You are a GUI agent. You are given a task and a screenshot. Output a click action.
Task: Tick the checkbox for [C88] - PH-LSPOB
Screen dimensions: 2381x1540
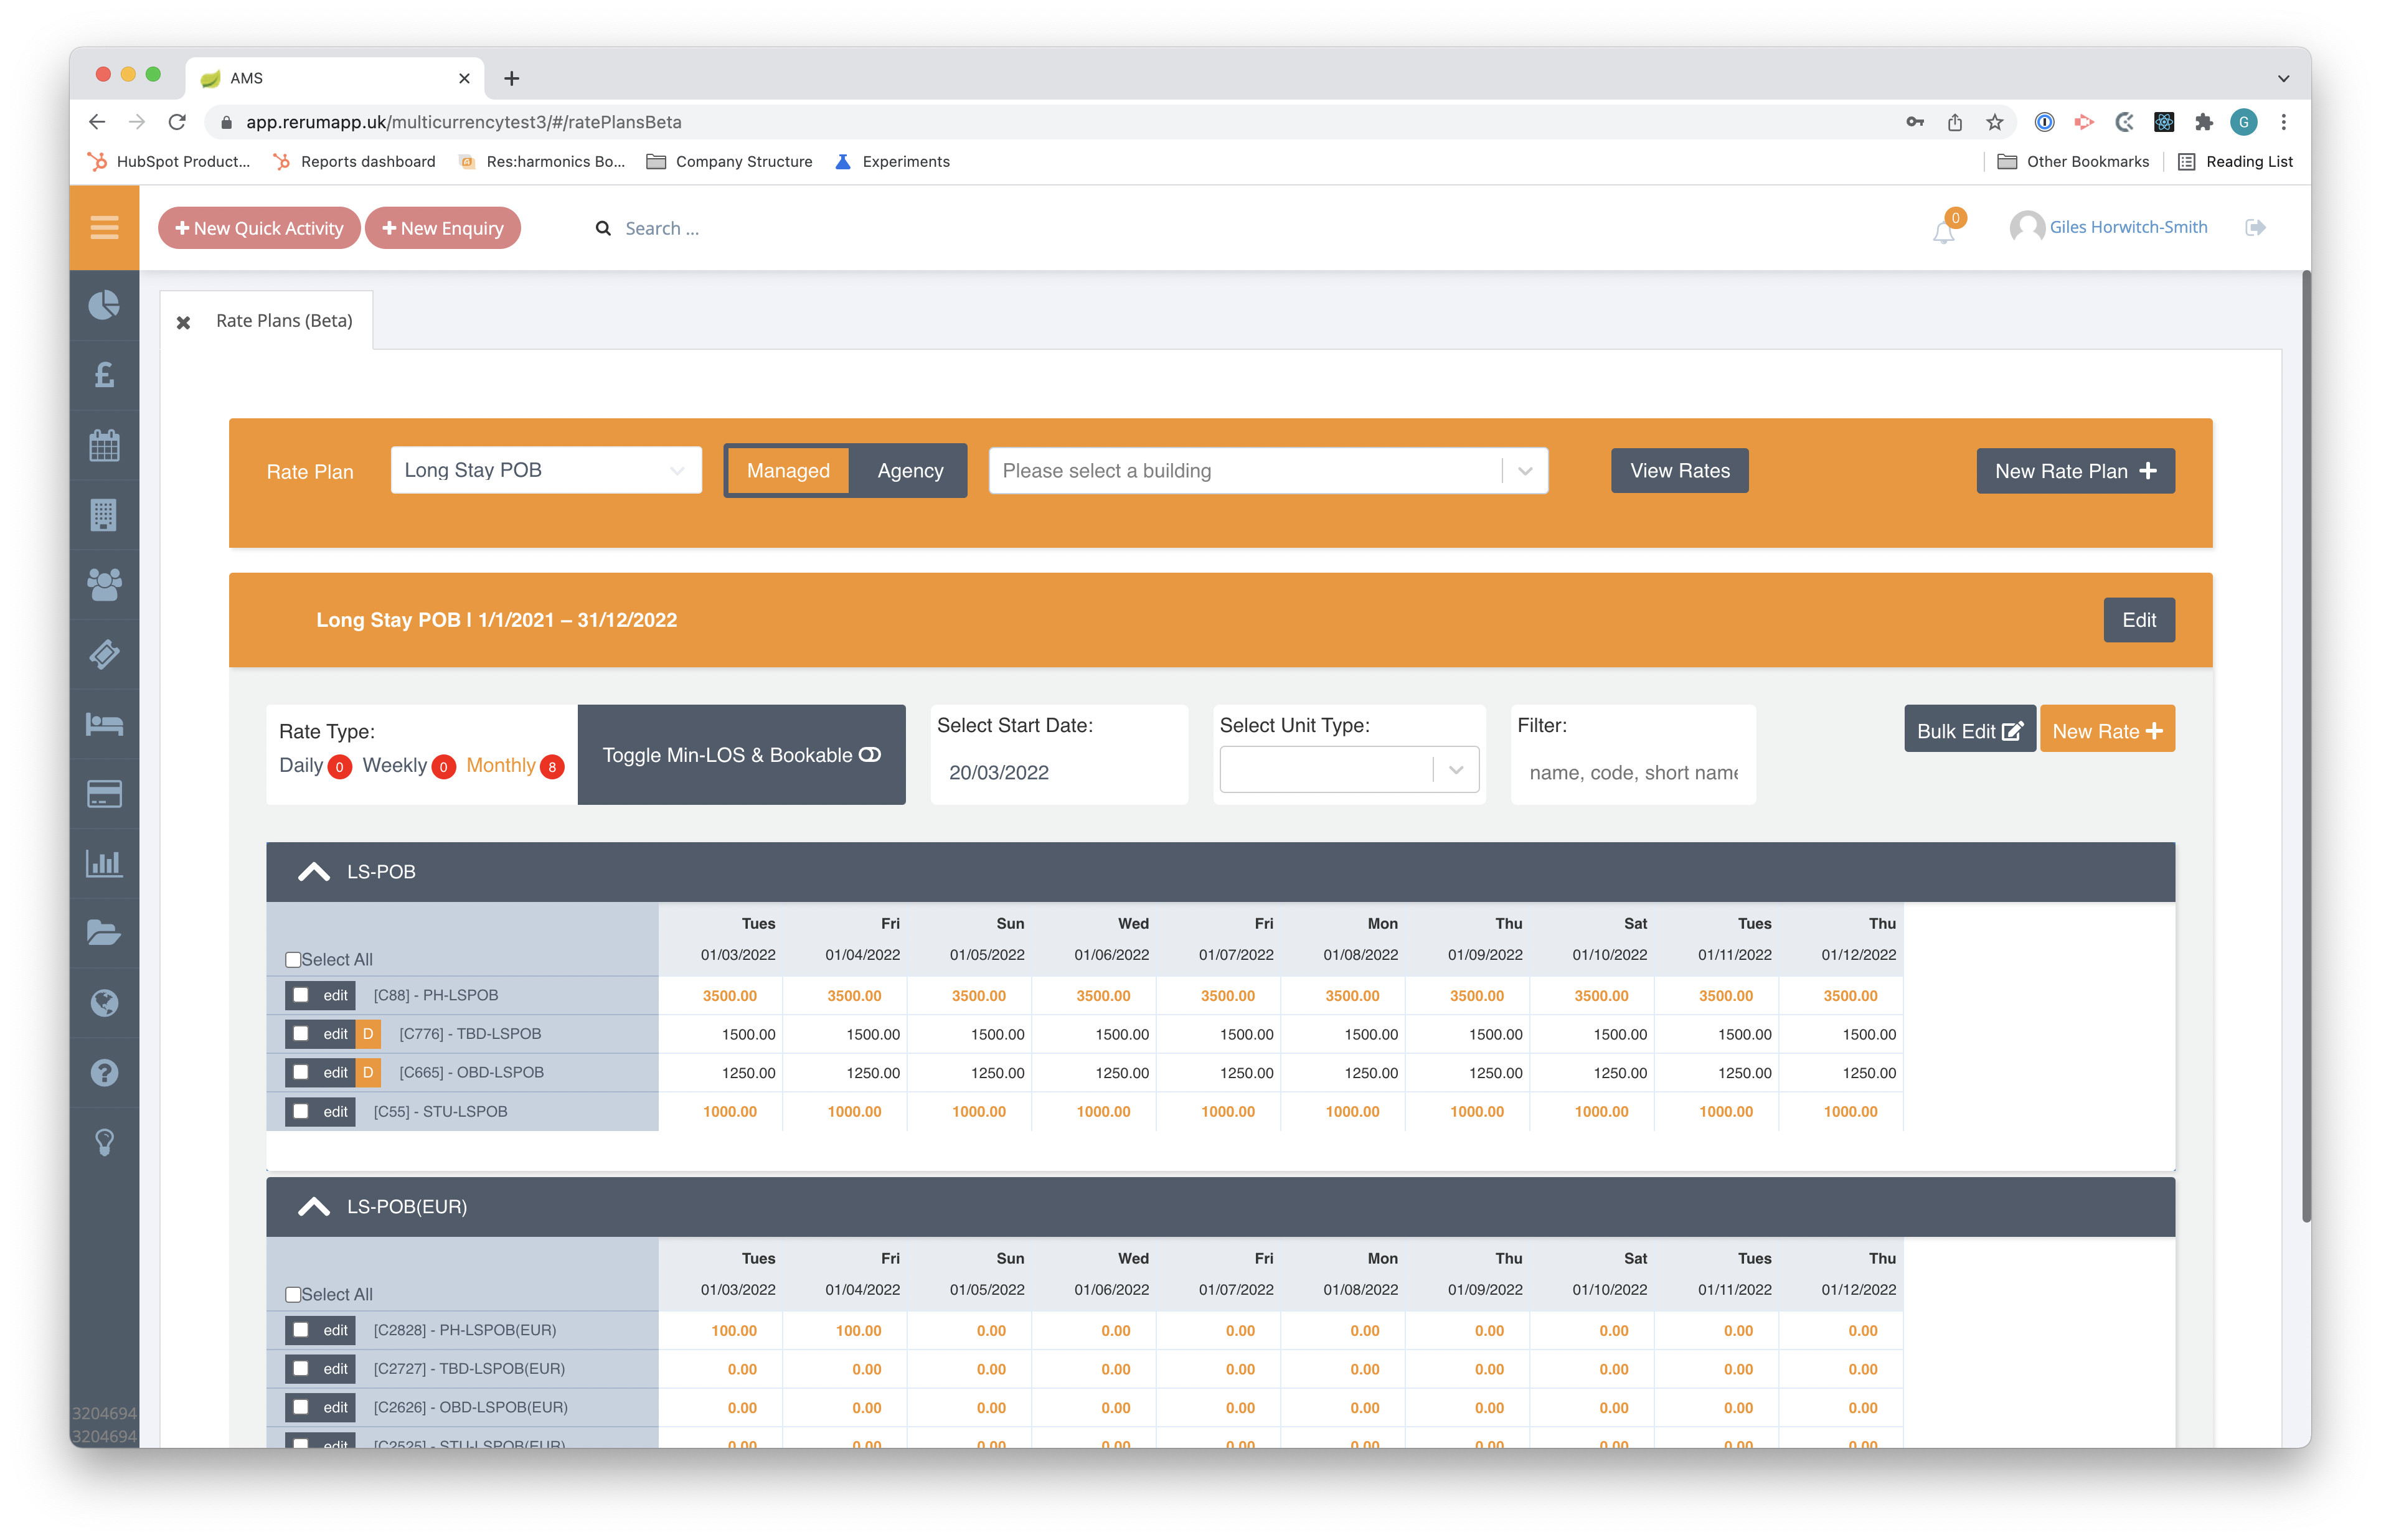(300, 995)
